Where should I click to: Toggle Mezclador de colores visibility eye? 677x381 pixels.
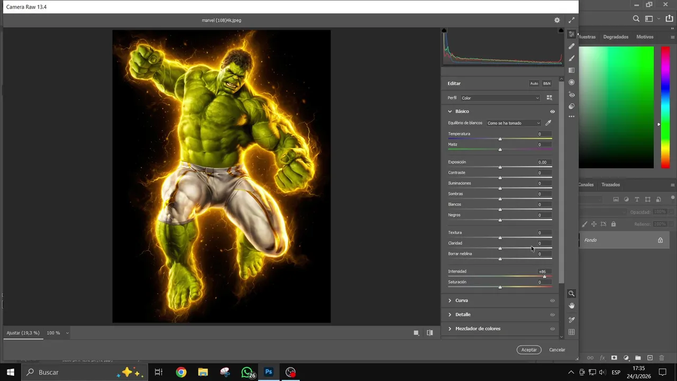pos(552,329)
